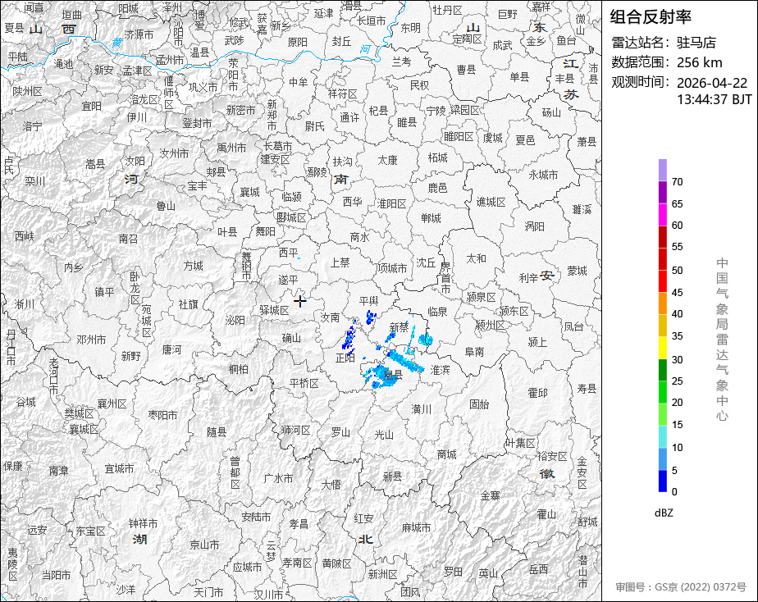Click the 钟祥市 map label
The width and height of the screenshot is (758, 602).
(143, 524)
